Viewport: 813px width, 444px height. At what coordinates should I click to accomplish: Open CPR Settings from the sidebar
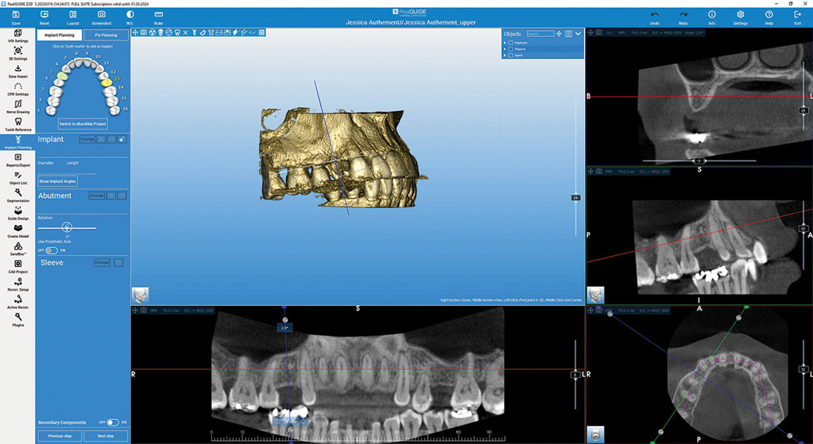point(18,87)
